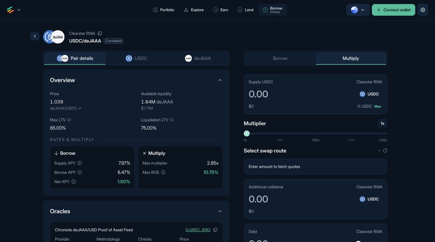Click the USDC token icon in Additional collateral

coord(362,199)
